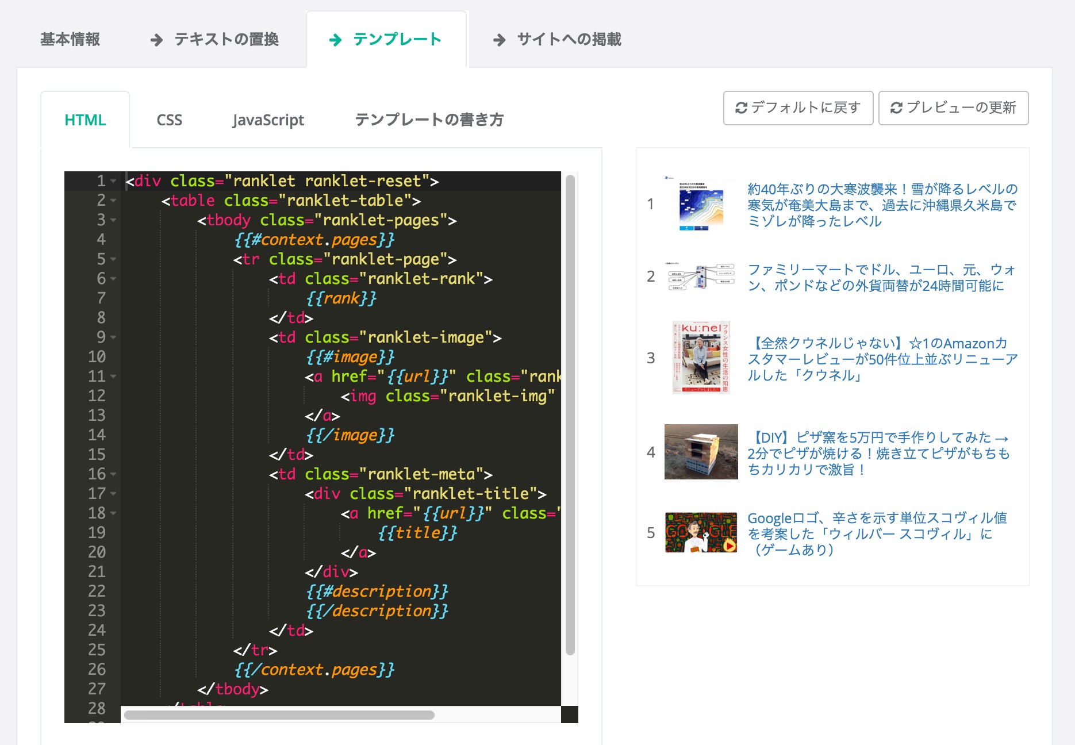Click ku:nel magazine cover thumbnail
The width and height of the screenshot is (1075, 745).
[x=701, y=358]
